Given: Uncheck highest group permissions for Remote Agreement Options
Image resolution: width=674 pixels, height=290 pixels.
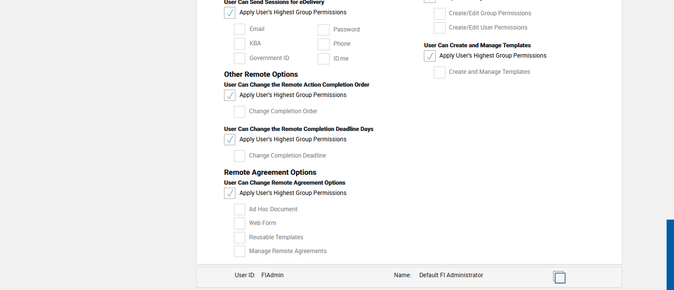Looking at the screenshot, I should click(229, 193).
